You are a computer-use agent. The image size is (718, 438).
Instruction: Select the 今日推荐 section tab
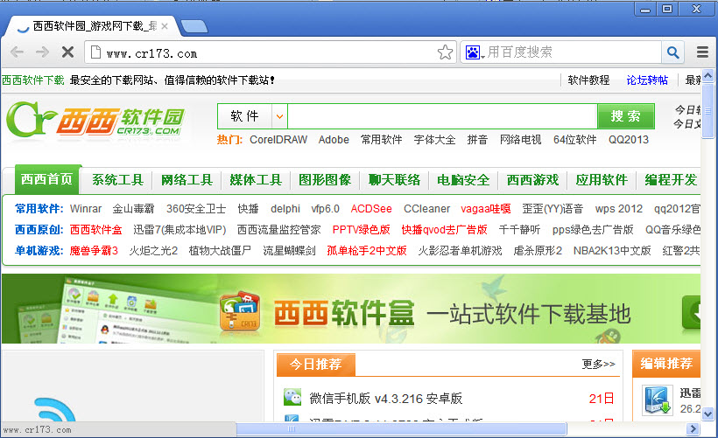coord(316,365)
